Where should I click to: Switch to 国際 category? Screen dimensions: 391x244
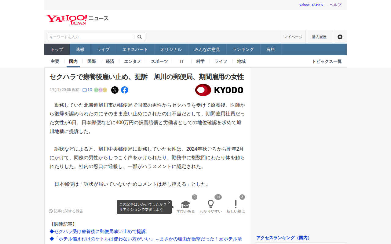[x=92, y=61]
